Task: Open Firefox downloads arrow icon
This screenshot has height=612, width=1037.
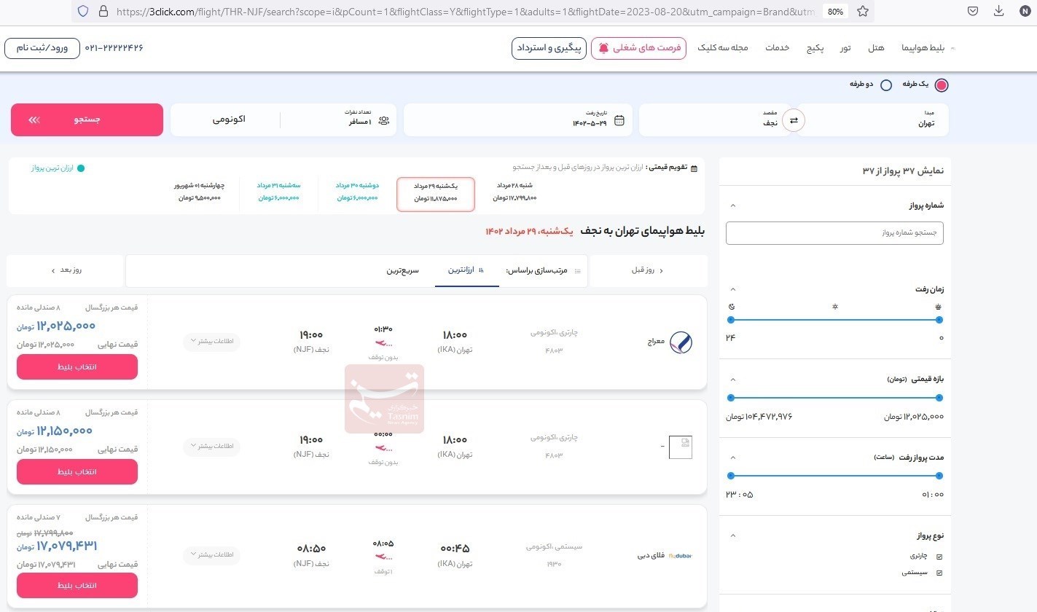Action: point(999,12)
